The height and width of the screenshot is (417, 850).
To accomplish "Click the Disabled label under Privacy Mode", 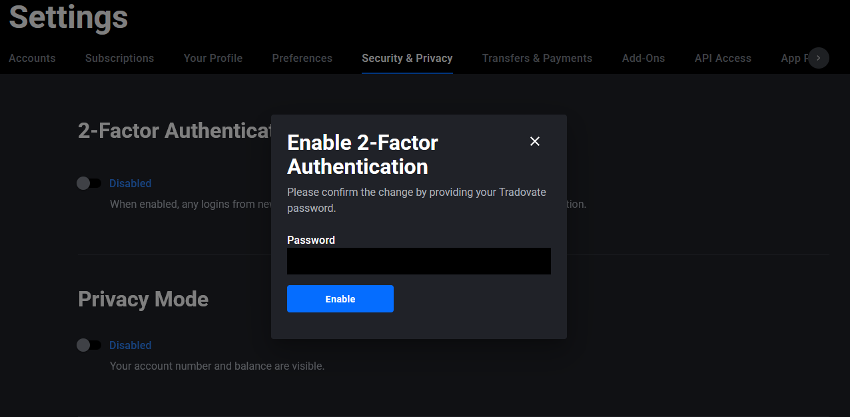I will (130, 345).
